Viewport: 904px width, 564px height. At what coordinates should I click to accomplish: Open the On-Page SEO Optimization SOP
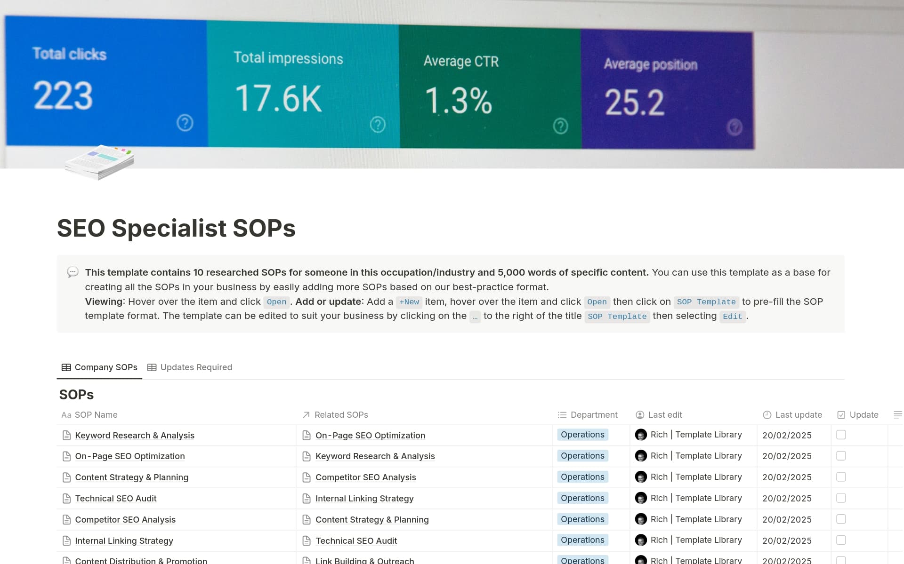130,456
